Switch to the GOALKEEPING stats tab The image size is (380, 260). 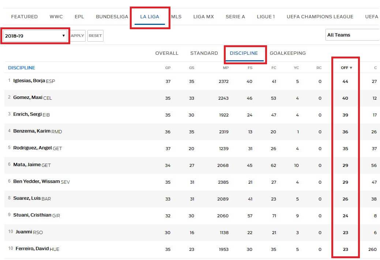click(x=287, y=53)
